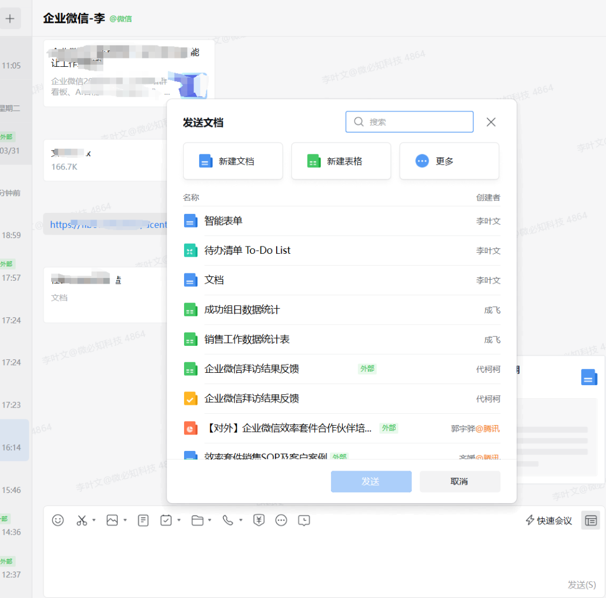The image size is (606, 598).
Task: Click the magnifier icon in search box
Action: pyautogui.click(x=359, y=122)
